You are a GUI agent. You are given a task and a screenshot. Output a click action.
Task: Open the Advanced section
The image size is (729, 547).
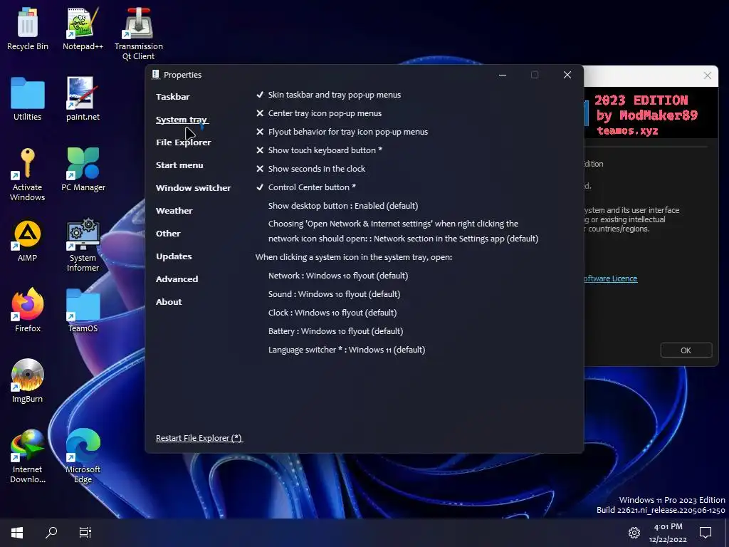[x=177, y=279]
